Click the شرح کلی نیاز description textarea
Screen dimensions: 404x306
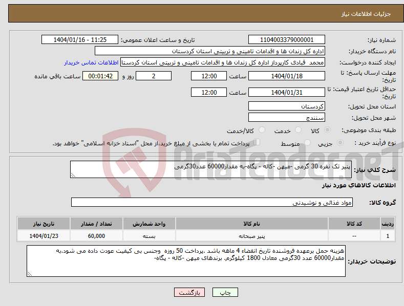[x=211, y=169]
